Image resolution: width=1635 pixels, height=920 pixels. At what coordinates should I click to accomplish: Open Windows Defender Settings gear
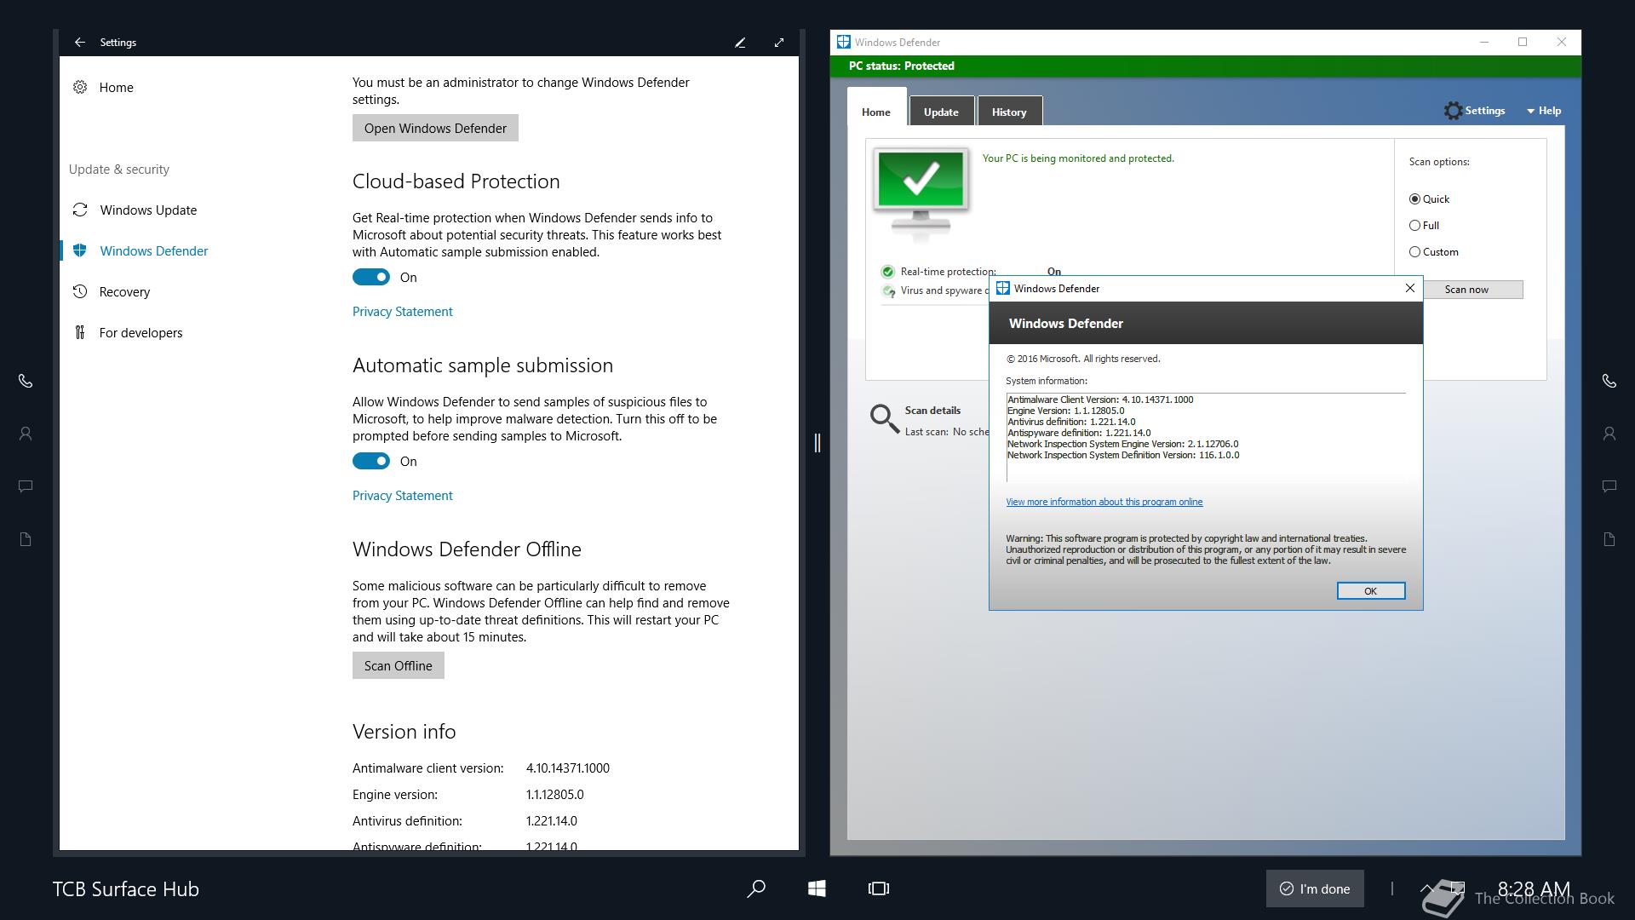point(1474,111)
